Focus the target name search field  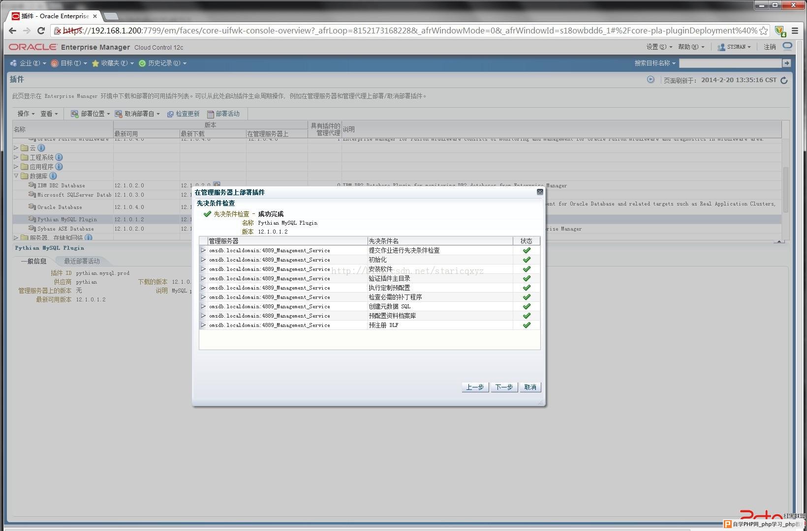pyautogui.click(x=730, y=63)
